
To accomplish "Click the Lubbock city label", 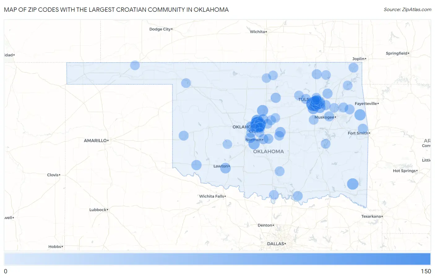I will point(98,210).
